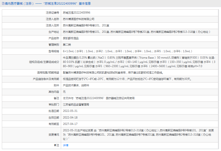
Task: Select product name 尿肌酐校准品
Action: coord(71,38)
